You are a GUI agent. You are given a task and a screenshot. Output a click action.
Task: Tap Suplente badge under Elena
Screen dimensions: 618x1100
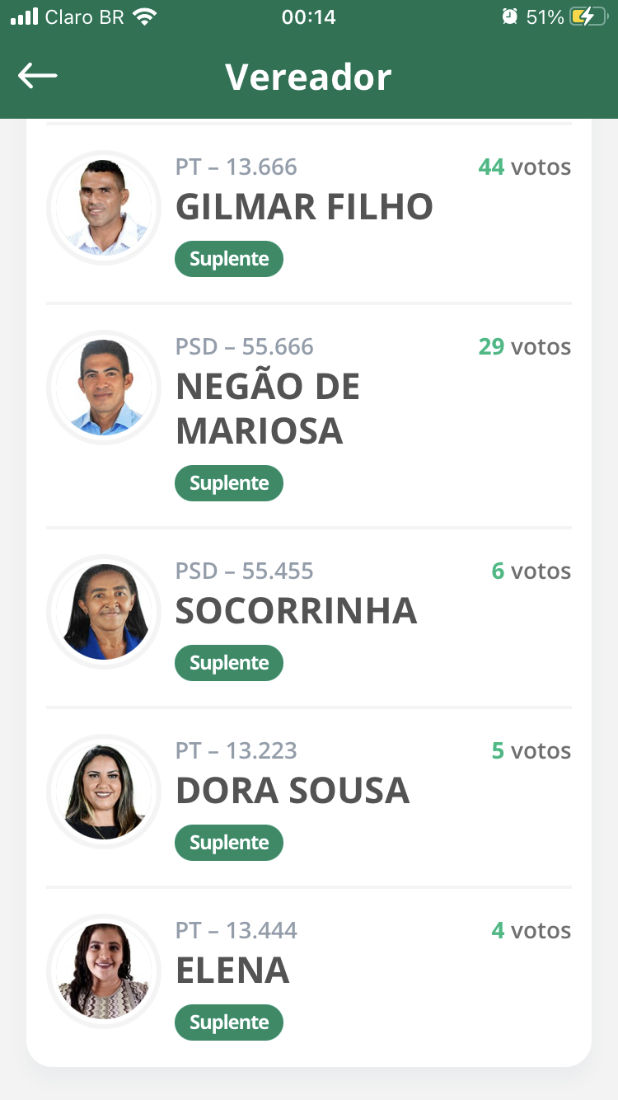[x=229, y=1022]
